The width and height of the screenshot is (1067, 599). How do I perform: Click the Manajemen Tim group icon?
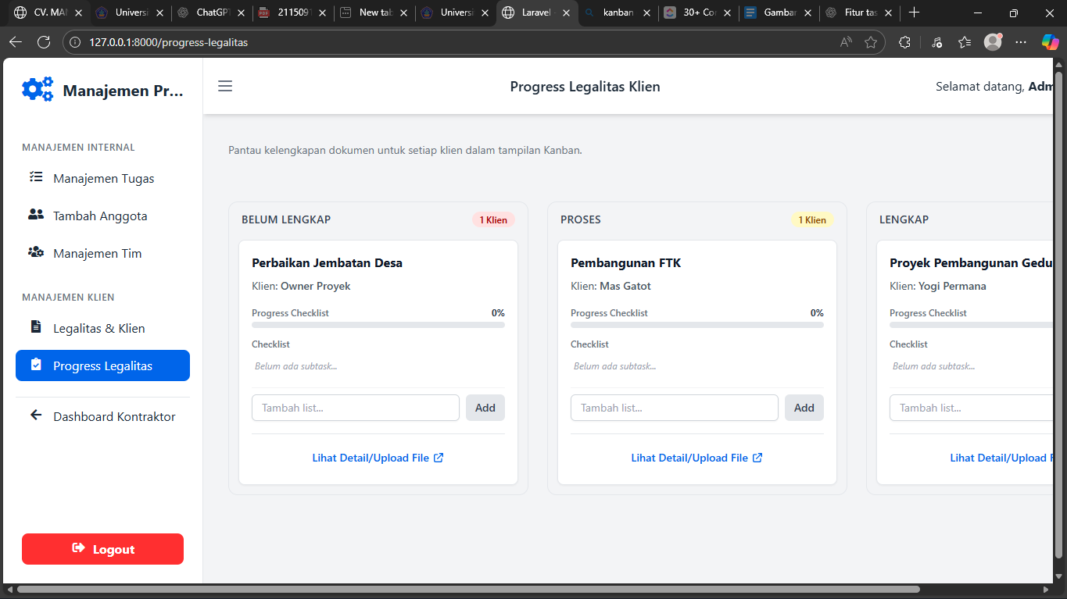pyautogui.click(x=36, y=252)
